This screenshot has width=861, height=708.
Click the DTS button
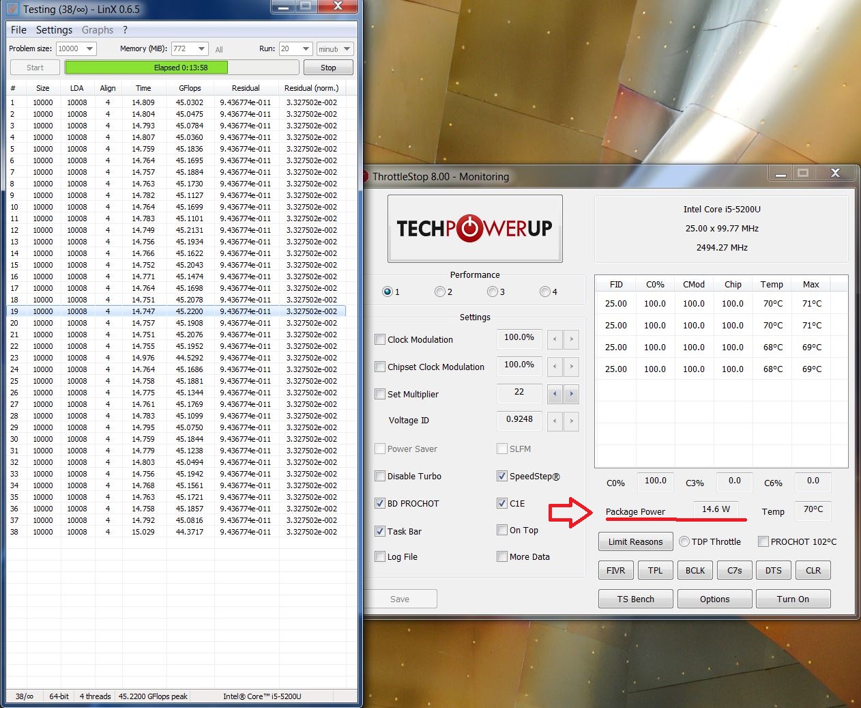pyautogui.click(x=774, y=570)
